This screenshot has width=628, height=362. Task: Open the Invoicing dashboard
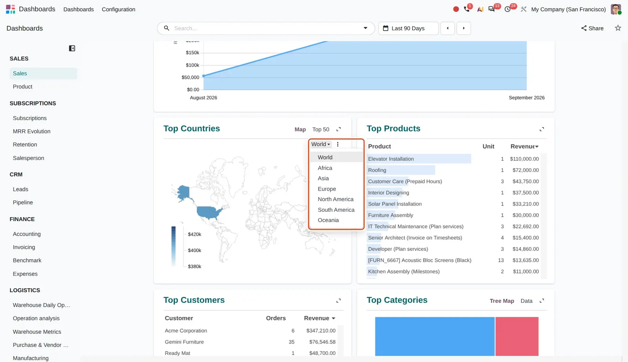tap(43, 247)
